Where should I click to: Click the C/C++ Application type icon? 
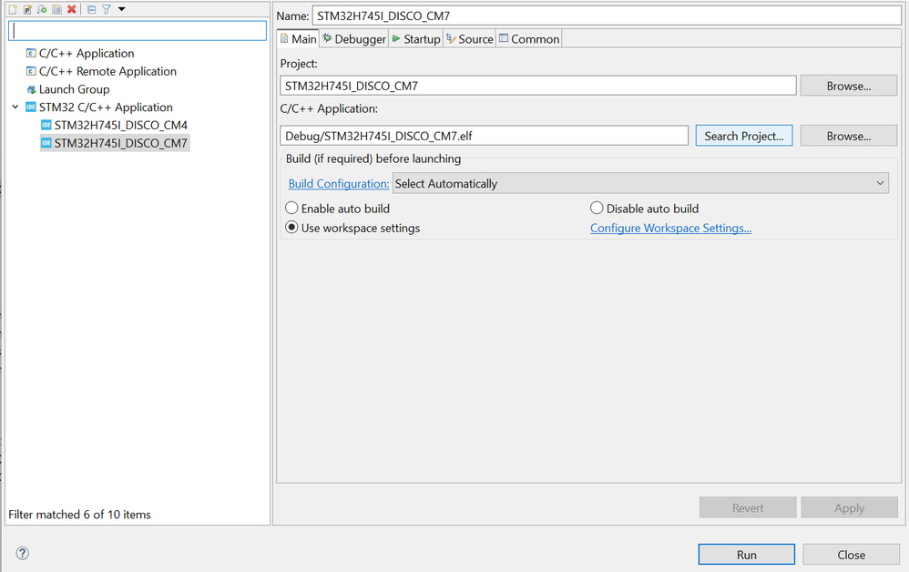tap(31, 54)
